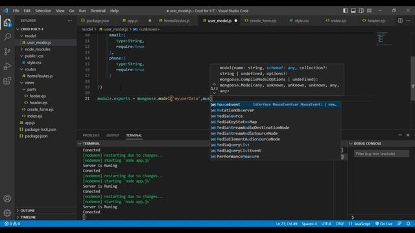Viewport: 415px width, 233px height.
Task: Open the View menu
Action: (x=60, y=11)
